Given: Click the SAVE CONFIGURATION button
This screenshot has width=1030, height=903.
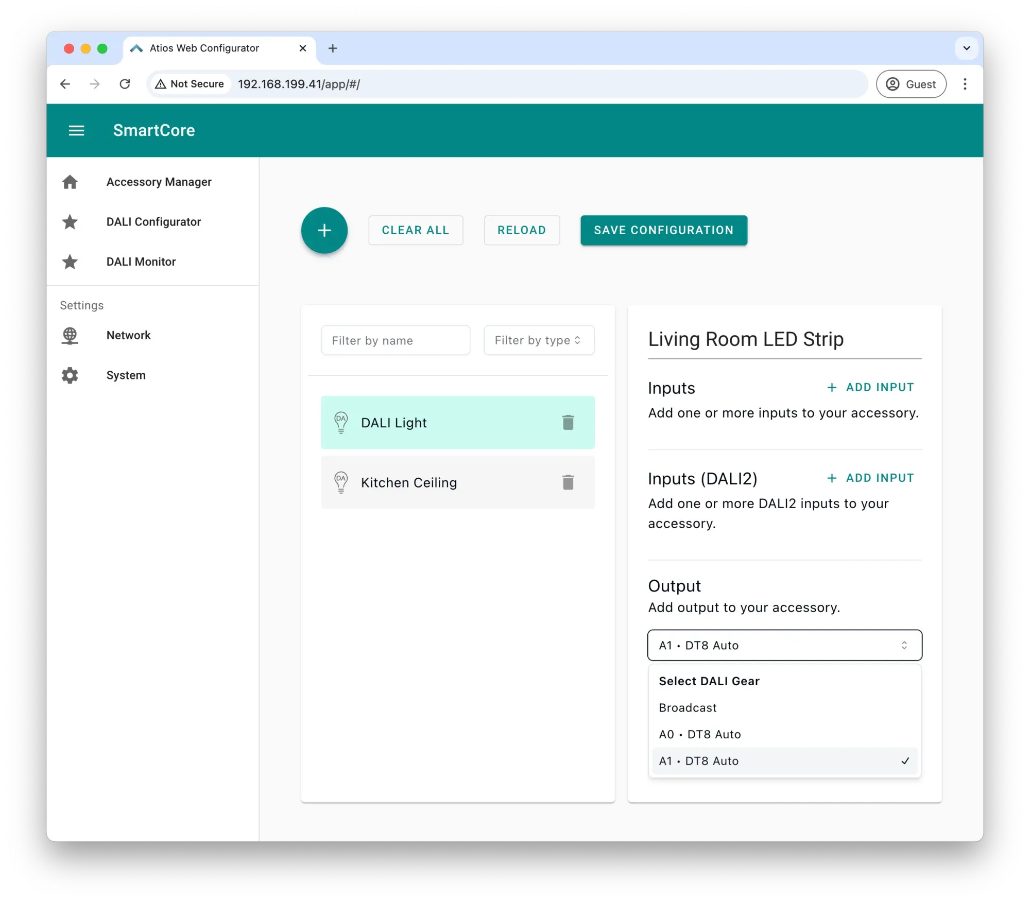Looking at the screenshot, I should [663, 230].
